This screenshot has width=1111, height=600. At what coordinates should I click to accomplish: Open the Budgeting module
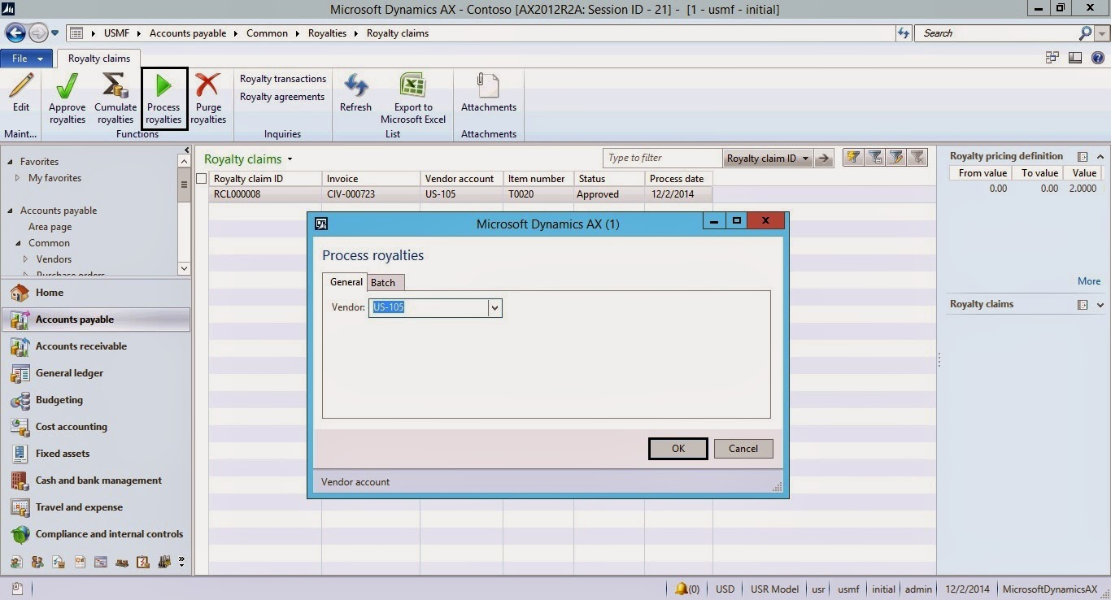pyautogui.click(x=96, y=400)
